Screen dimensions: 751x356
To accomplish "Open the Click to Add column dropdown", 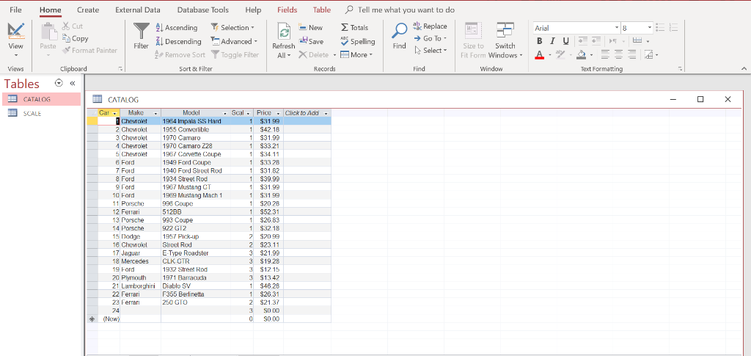I will pos(326,113).
